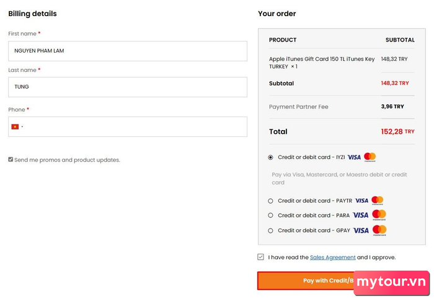Click the Visa logo beside PARA option

361,215
